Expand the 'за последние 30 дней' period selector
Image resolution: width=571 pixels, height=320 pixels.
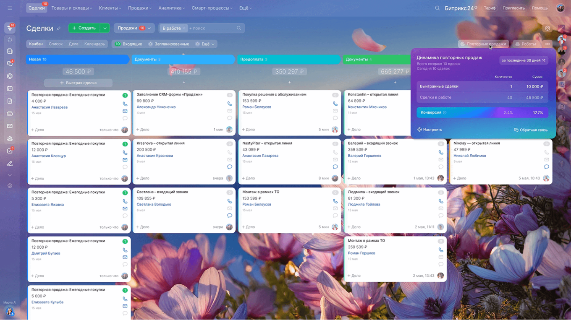pyautogui.click(x=524, y=60)
